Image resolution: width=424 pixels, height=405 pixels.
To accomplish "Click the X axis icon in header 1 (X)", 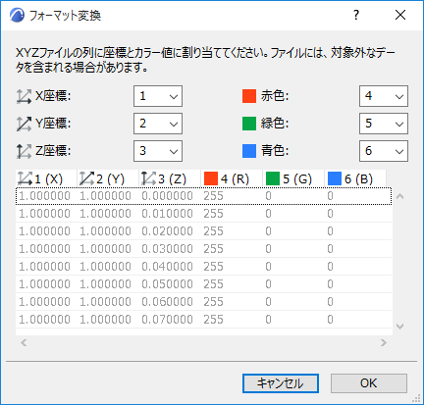I will (26, 178).
